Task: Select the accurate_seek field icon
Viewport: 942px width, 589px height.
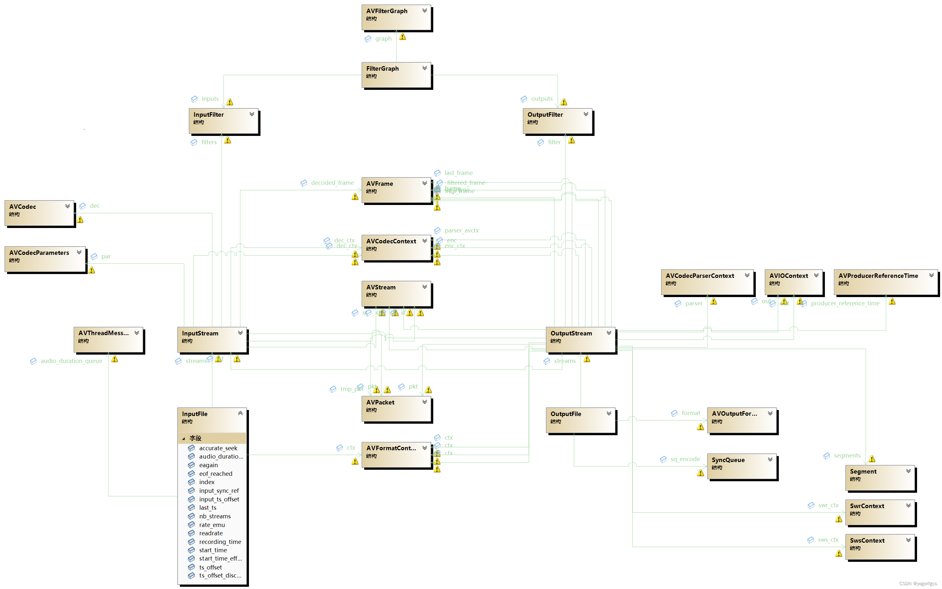Action: [191, 448]
